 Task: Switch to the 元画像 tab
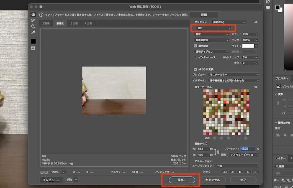(x=46, y=23)
